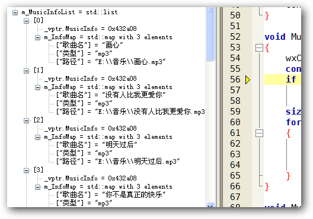Image resolution: width=313 pixels, height=219 pixels.
Task: Select the song name row 明天过后
Action: [97, 145]
